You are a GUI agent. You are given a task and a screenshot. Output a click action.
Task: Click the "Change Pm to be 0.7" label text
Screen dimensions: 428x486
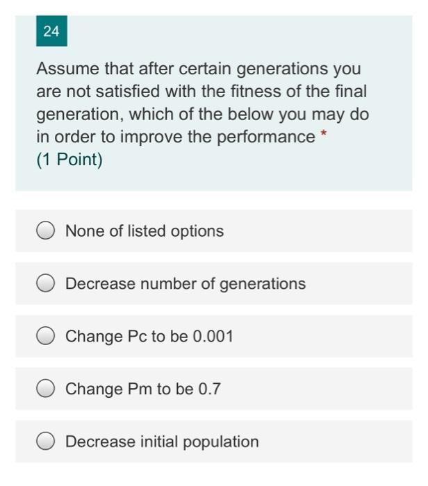tap(142, 389)
